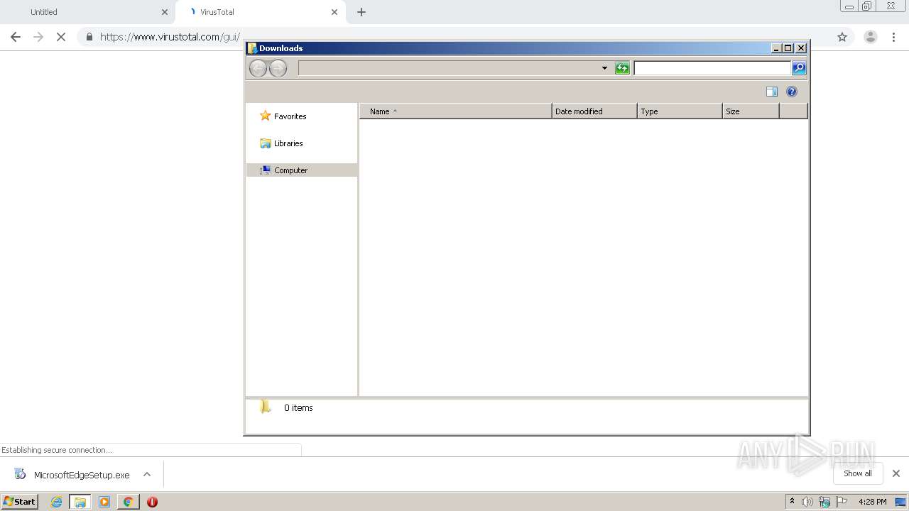Open Windows Media Player taskbar icon
This screenshot has height=511, width=909.
point(104,502)
